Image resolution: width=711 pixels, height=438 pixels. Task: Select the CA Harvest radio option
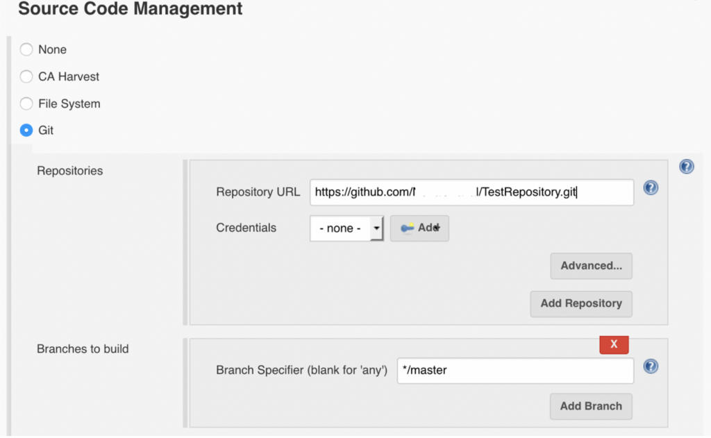tap(26, 76)
